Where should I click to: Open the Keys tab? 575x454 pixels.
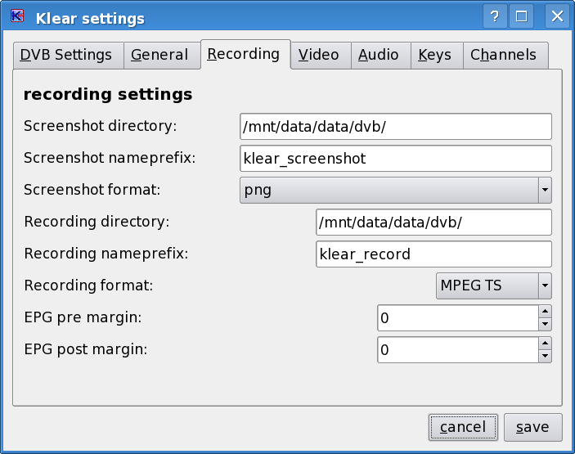[x=434, y=55]
